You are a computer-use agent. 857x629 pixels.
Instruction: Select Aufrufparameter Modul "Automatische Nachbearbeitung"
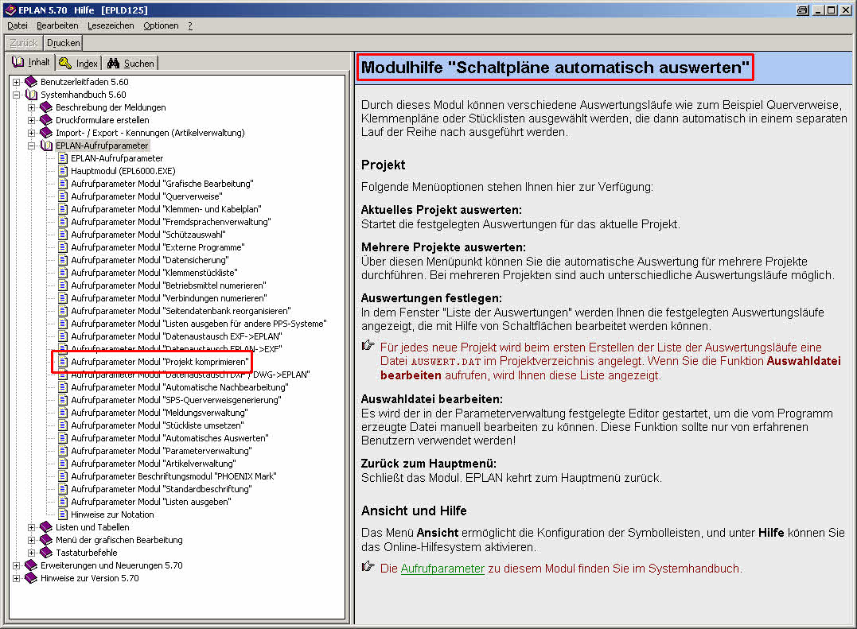179,387
